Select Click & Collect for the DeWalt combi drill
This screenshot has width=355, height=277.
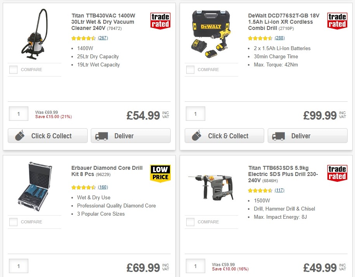[224, 136]
